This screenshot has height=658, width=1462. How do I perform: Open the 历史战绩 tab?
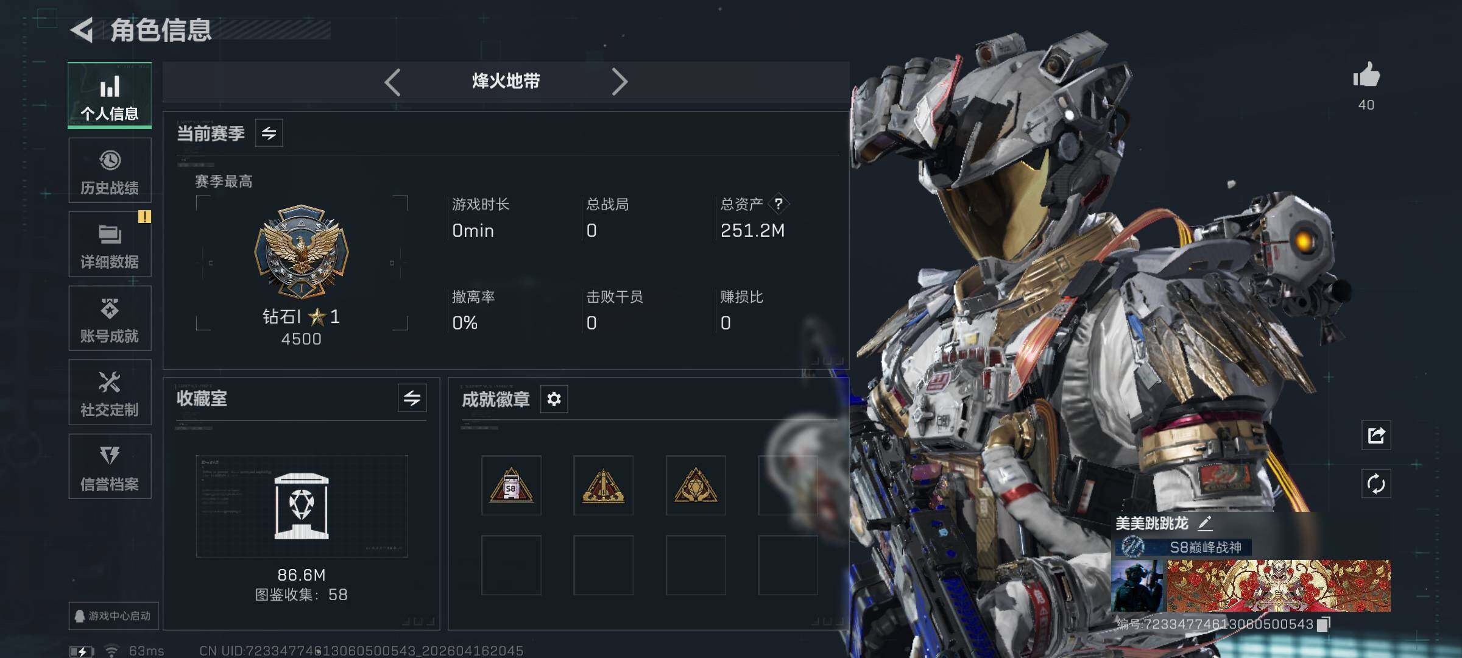click(110, 170)
